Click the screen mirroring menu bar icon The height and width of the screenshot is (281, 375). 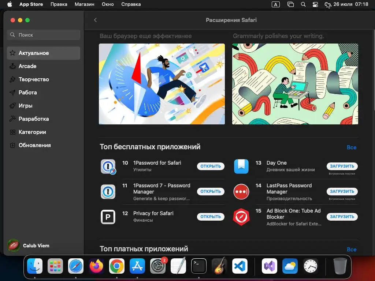tap(290, 4)
